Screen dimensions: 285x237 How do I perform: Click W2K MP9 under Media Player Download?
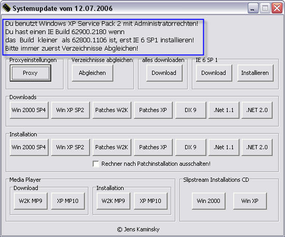[x=31, y=201]
